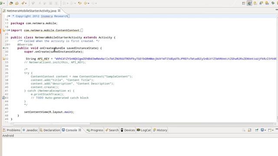
Task: Click the commented NetmeraClient.init line
Action: click(x=55, y=62)
